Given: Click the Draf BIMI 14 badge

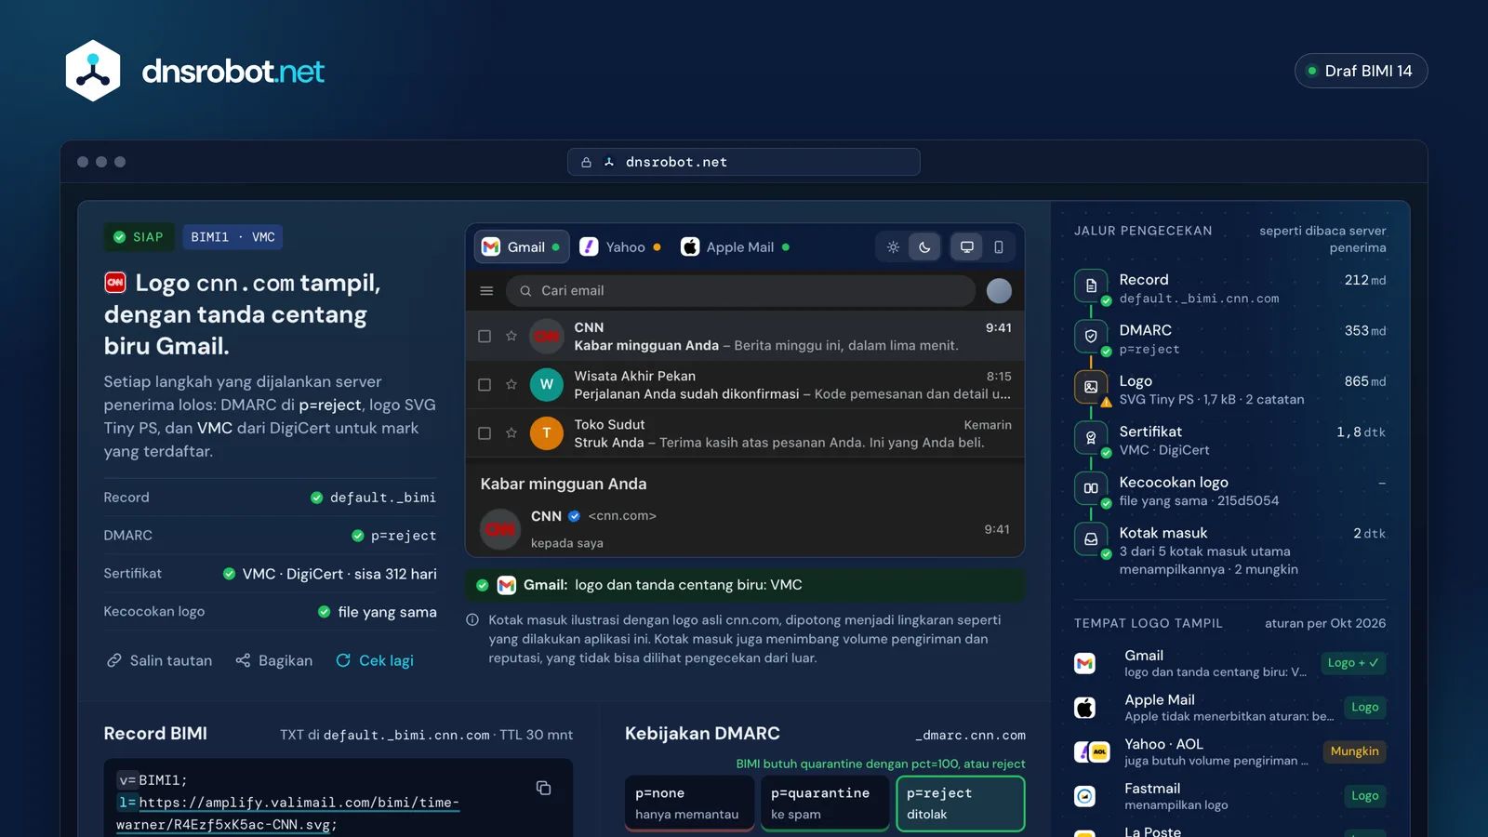Looking at the screenshot, I should 1361,71.
